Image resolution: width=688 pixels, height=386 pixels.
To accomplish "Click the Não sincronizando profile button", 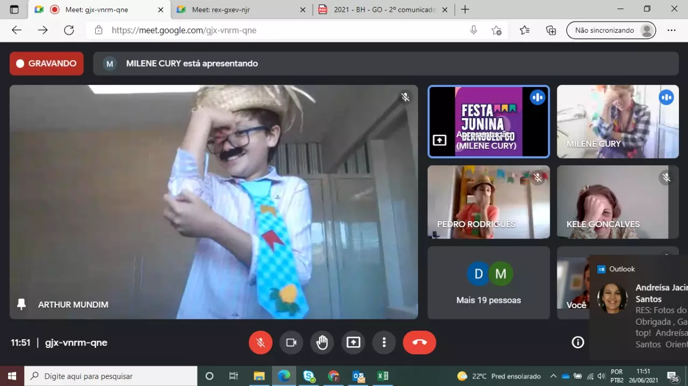I will (611, 30).
